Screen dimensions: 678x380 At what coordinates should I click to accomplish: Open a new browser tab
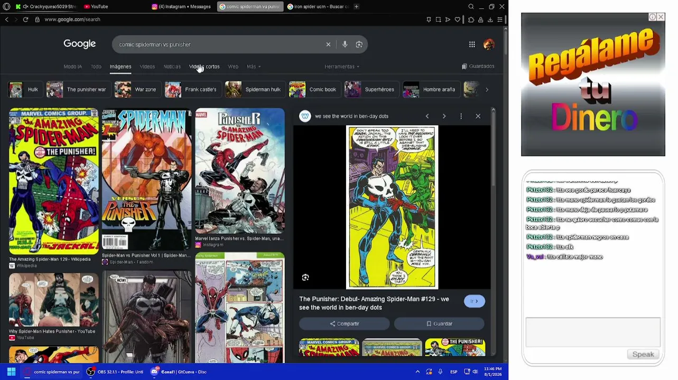(x=356, y=6)
